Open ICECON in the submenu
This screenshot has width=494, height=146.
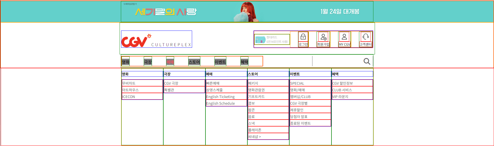(x=142, y=96)
